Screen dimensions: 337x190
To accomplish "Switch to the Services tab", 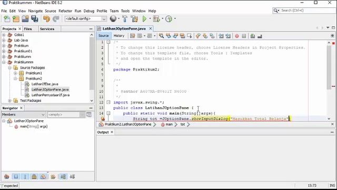I will coord(47,29).
